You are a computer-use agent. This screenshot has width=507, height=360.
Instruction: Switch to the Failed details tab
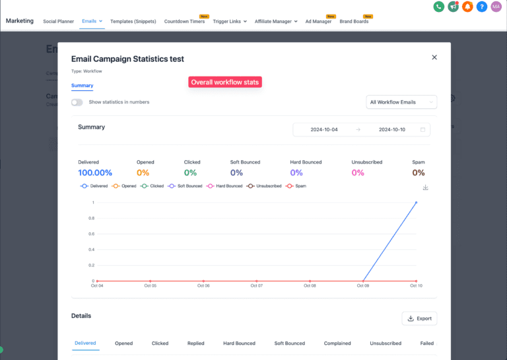point(427,344)
